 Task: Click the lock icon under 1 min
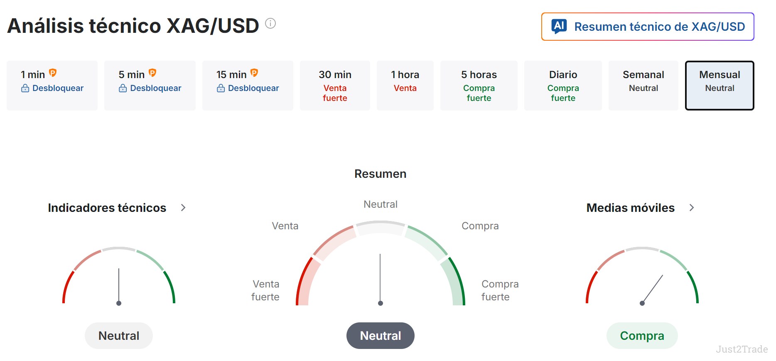(25, 88)
